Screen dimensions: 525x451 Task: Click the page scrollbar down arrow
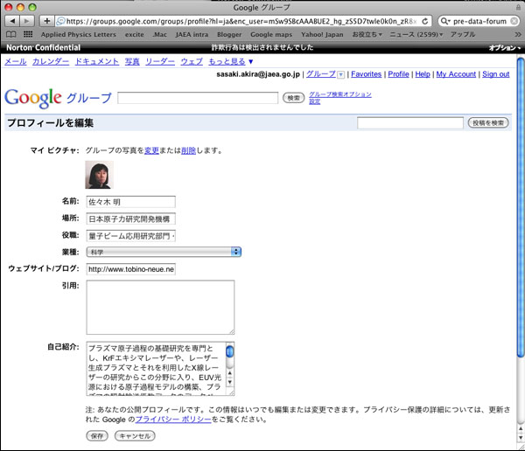tap(521, 437)
